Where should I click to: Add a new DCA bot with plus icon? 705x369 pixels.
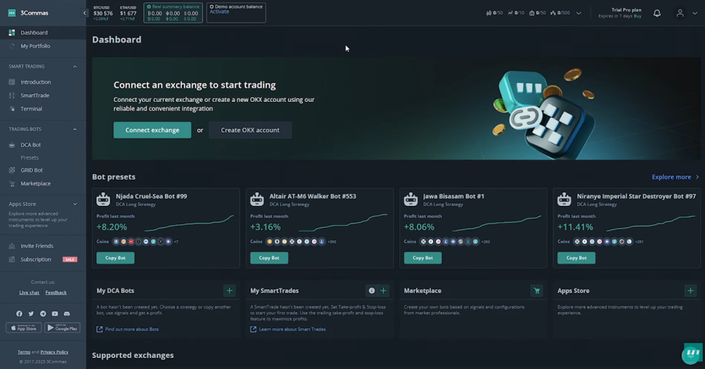[x=229, y=291]
